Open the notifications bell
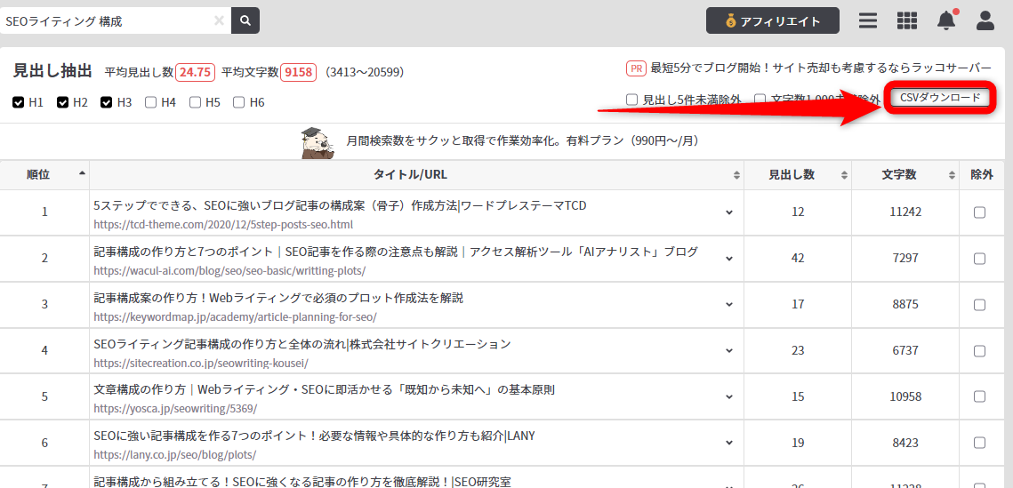The width and height of the screenshot is (1013, 488). point(945,20)
